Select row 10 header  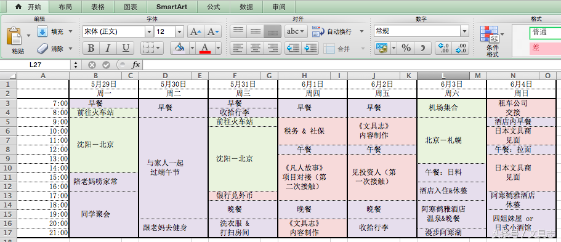click(9, 168)
